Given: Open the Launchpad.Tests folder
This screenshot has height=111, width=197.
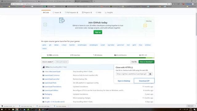Looking at the screenshot, I should click(50, 83).
